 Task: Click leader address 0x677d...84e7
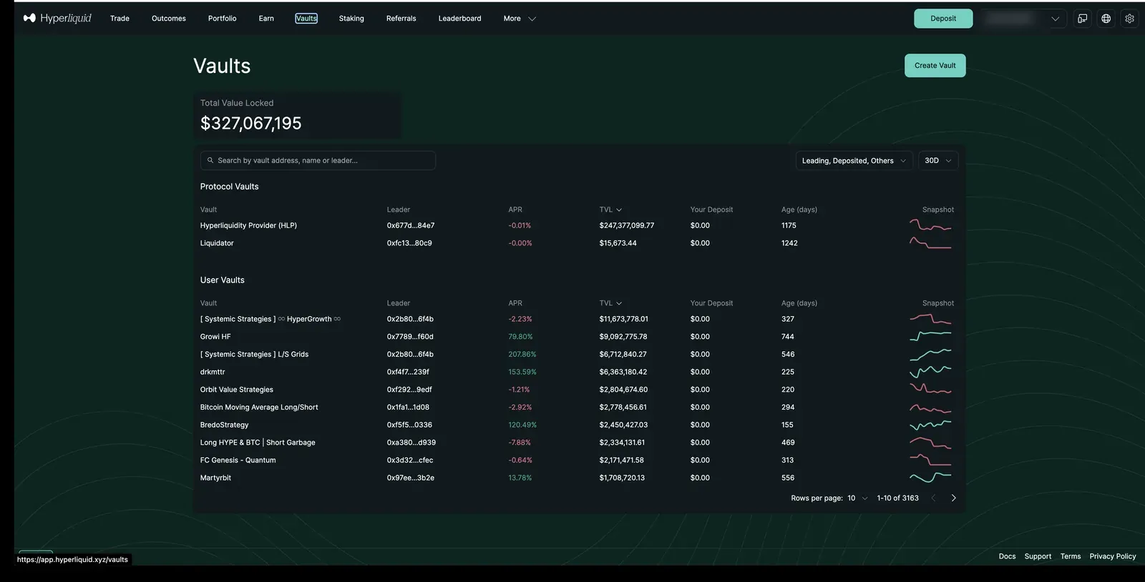tap(411, 225)
